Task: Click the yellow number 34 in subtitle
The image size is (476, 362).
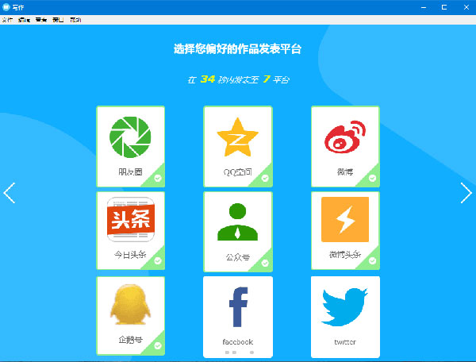Action: tap(208, 79)
